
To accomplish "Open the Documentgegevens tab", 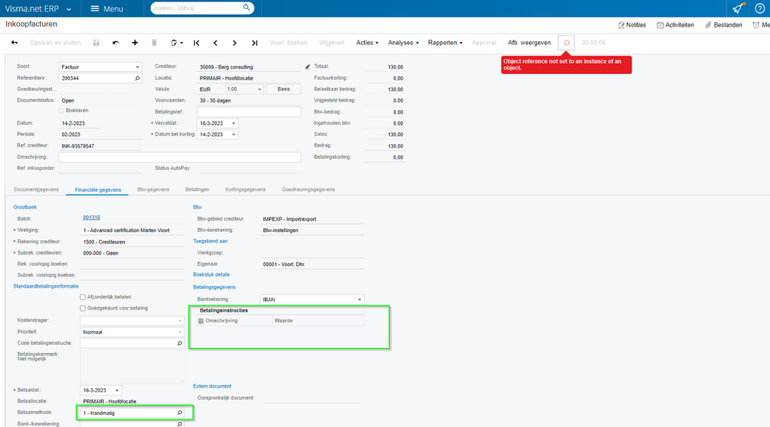I will (36, 189).
